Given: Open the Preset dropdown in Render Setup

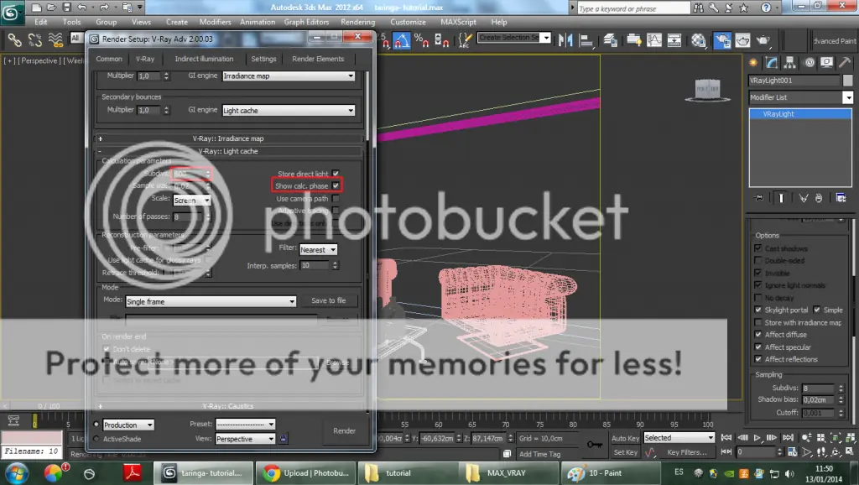Looking at the screenshot, I should click(x=246, y=425).
